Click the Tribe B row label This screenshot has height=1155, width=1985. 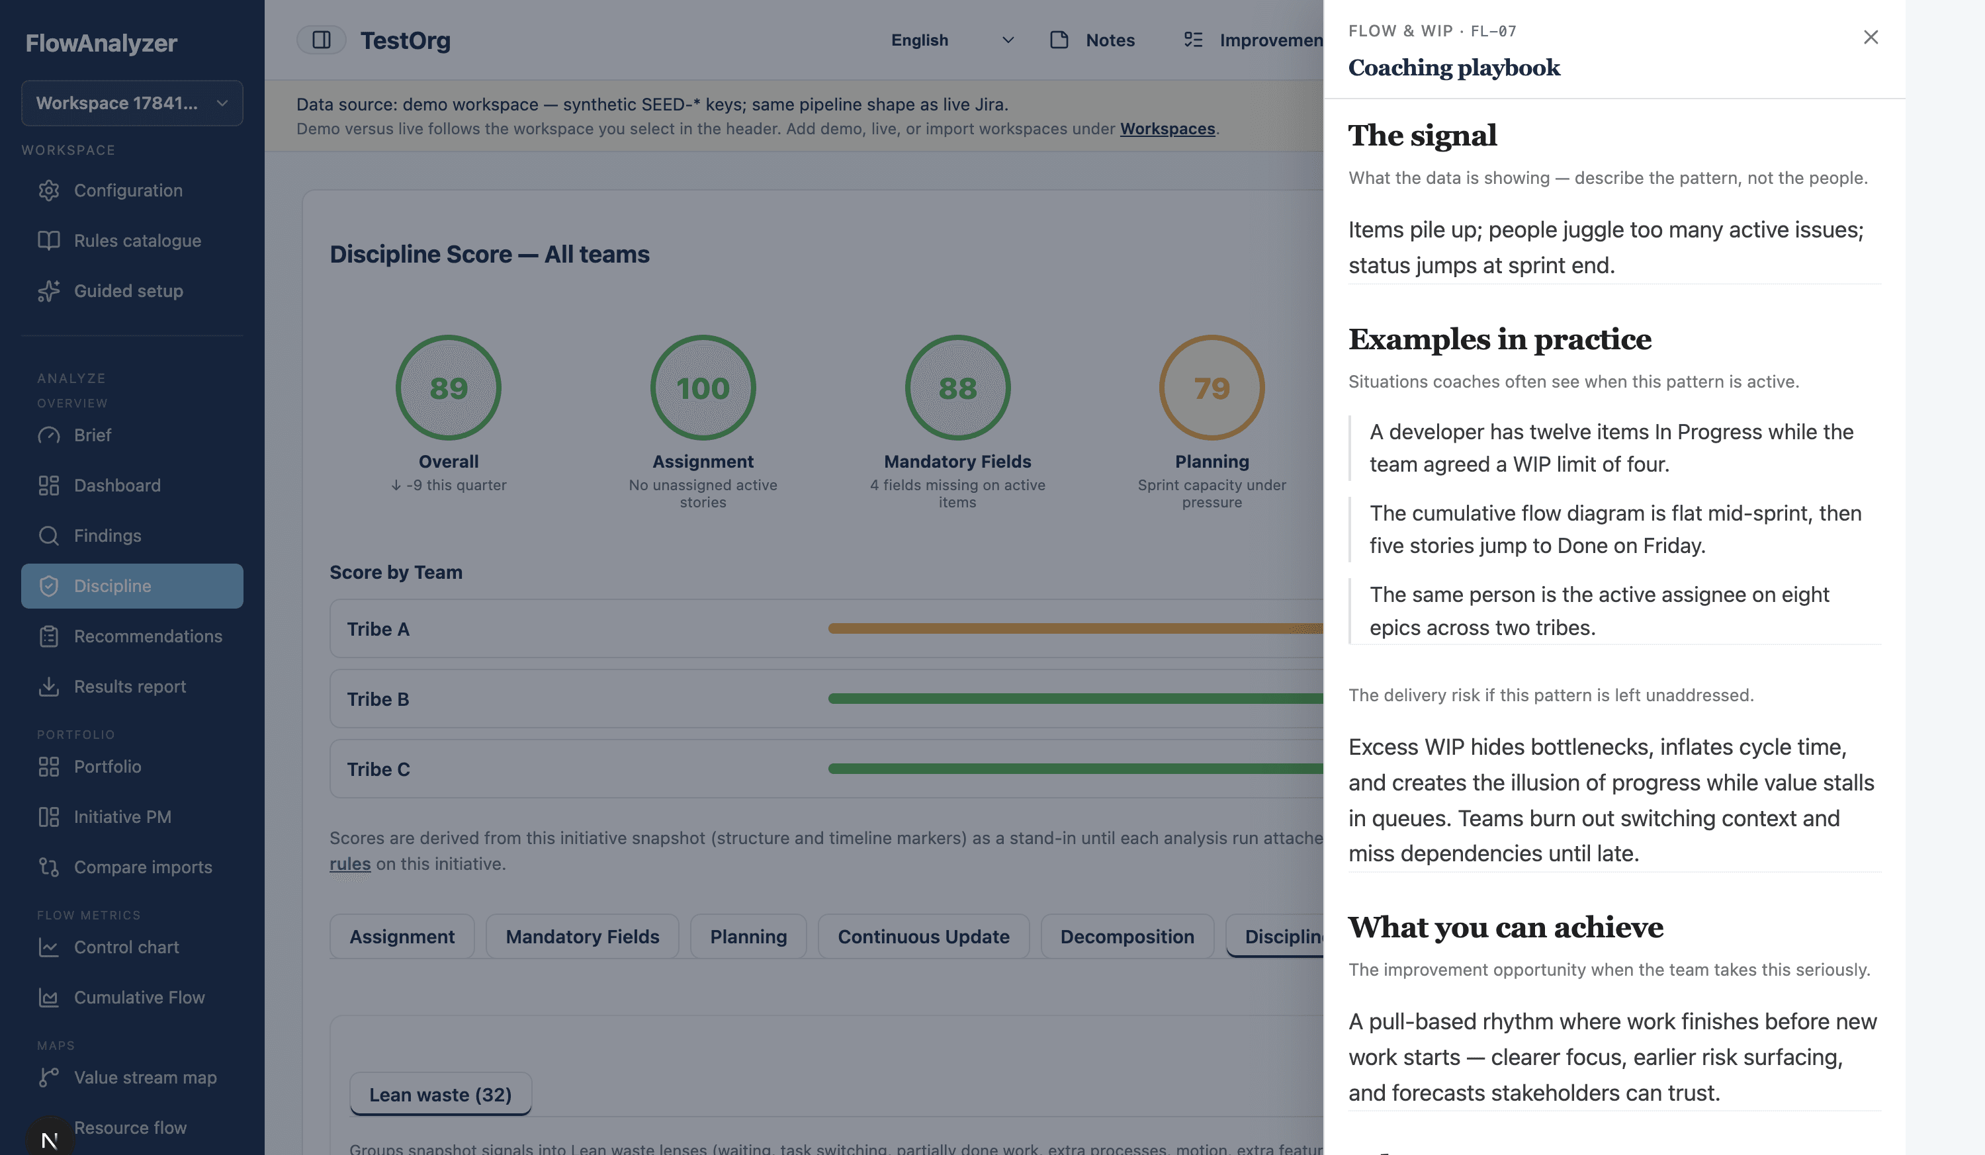378,699
